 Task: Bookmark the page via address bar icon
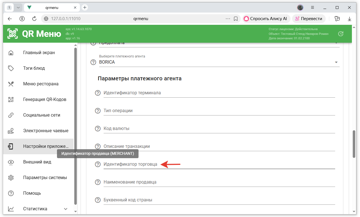[236, 19]
